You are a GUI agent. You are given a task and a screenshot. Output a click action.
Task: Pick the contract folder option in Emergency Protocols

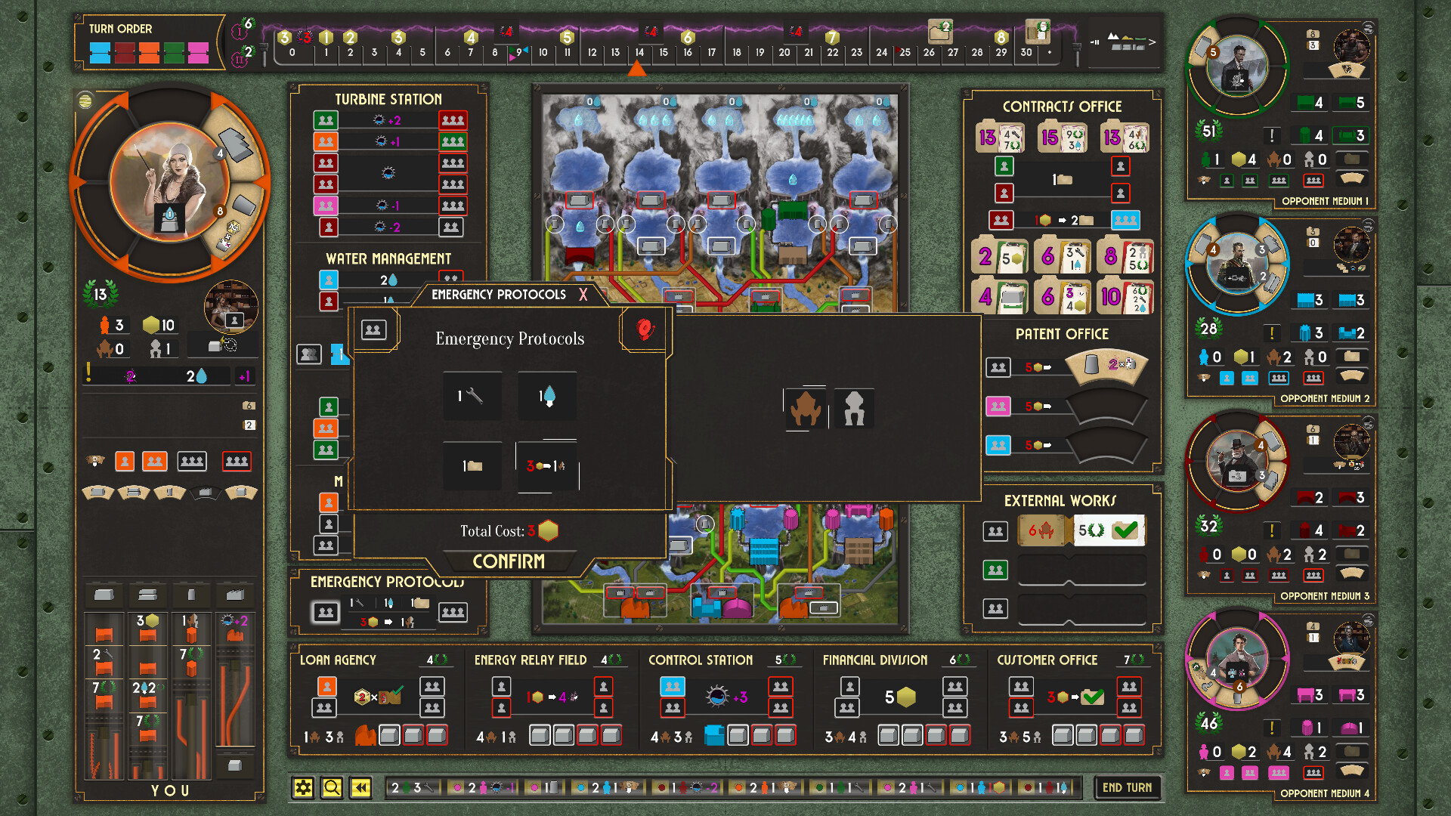pos(472,465)
